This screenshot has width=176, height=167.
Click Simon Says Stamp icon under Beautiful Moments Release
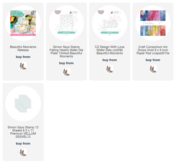(23, 66)
